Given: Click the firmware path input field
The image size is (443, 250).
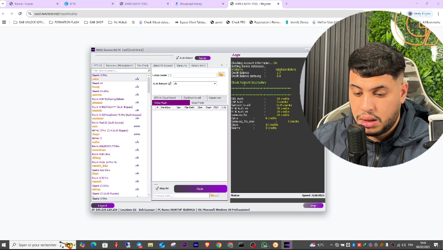Looking at the screenshot, I should click(182, 195).
